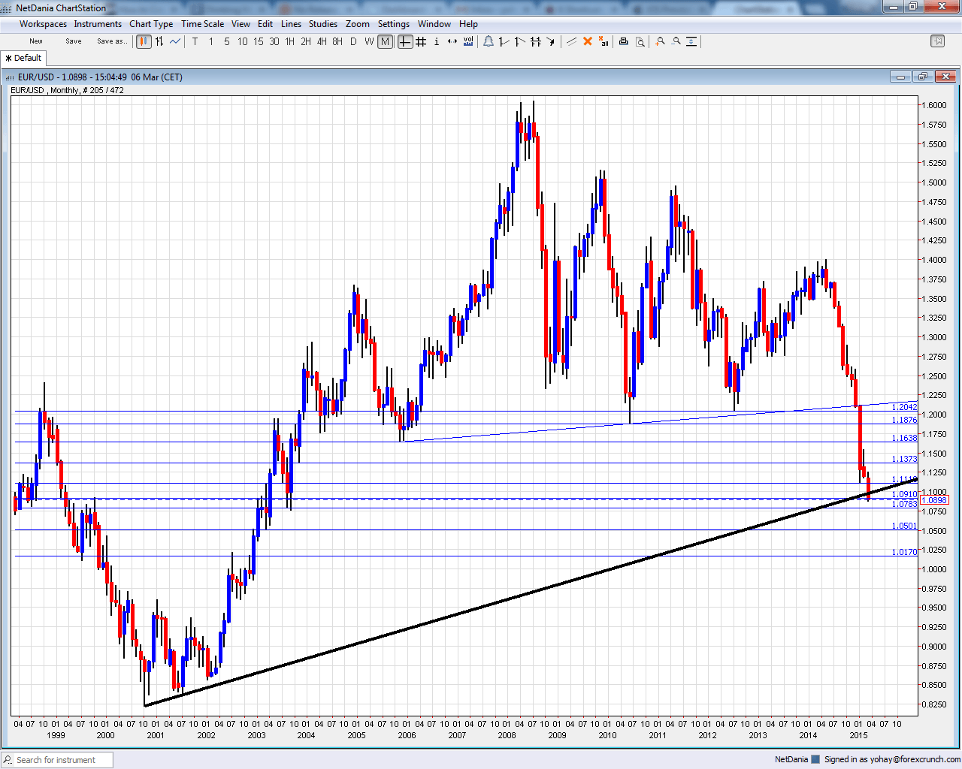Select the 1H time scale
The height and width of the screenshot is (769, 962).
point(290,41)
